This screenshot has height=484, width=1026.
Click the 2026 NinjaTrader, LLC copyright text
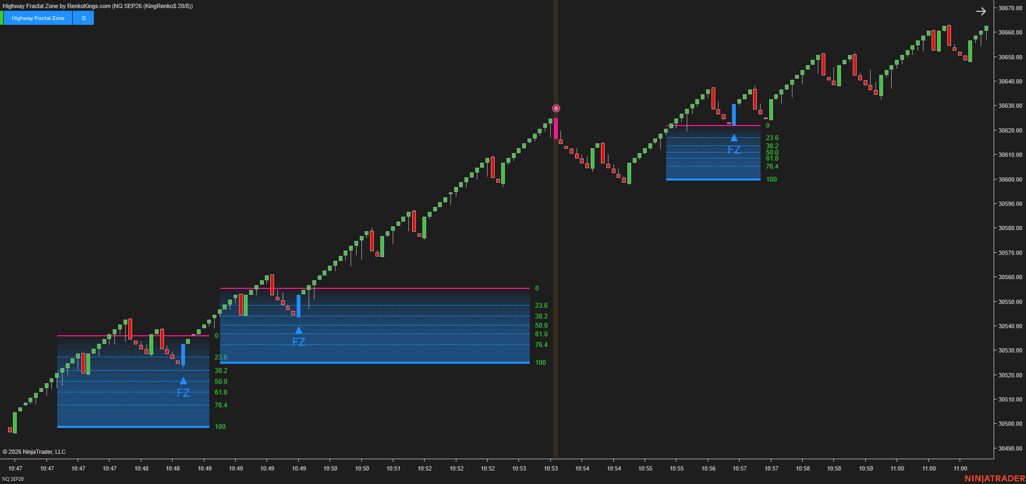pyautogui.click(x=34, y=452)
